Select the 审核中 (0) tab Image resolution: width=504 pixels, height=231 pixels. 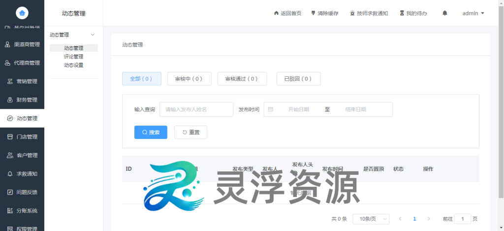189,78
